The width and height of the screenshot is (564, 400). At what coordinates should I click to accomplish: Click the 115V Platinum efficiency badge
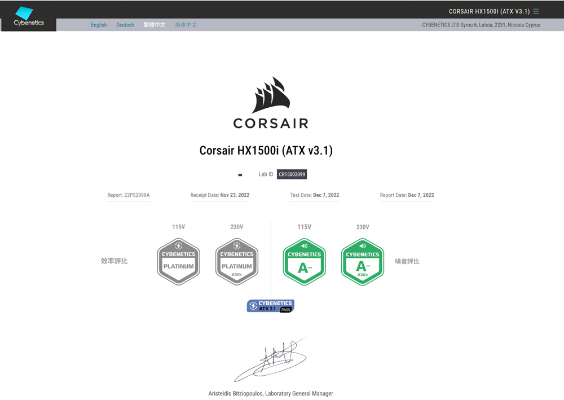tap(178, 262)
